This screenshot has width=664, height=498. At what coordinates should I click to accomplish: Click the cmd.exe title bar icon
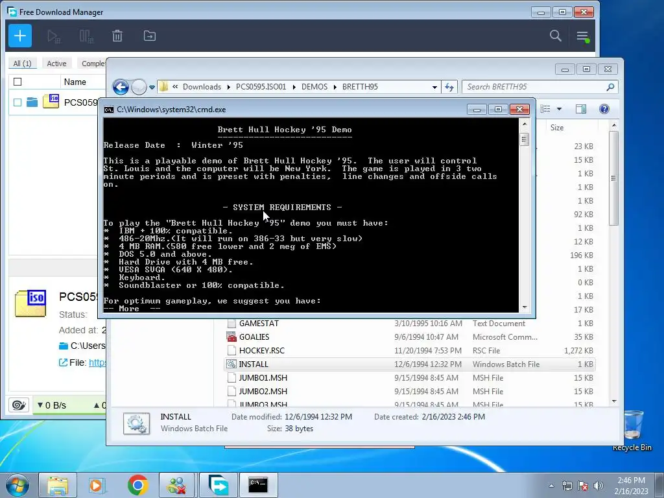click(x=109, y=110)
